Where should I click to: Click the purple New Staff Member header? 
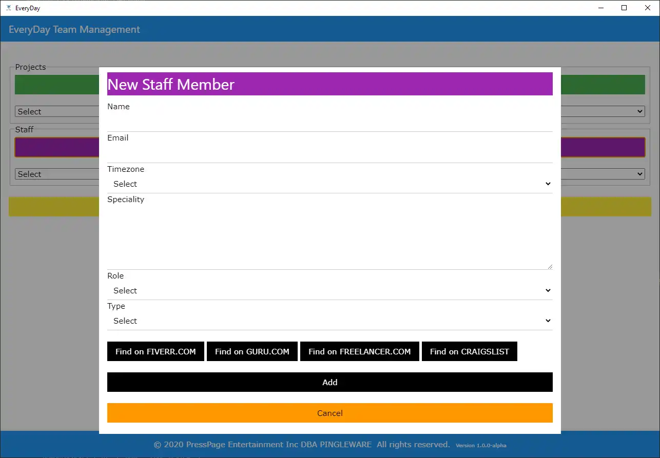click(x=329, y=84)
